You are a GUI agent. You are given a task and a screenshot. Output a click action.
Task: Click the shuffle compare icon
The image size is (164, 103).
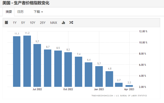click(71, 22)
